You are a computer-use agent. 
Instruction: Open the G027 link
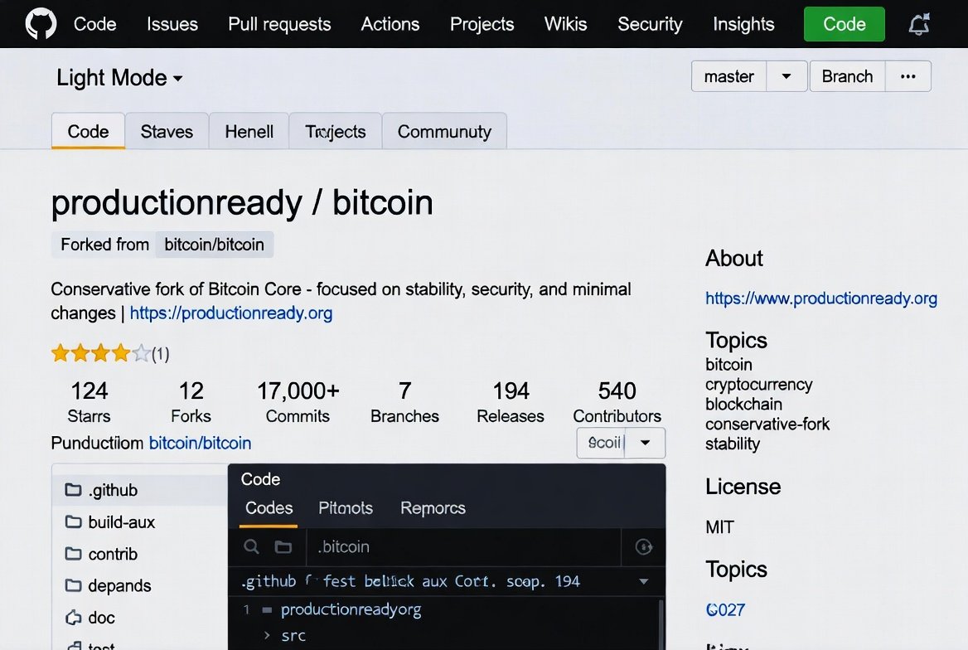[725, 610]
